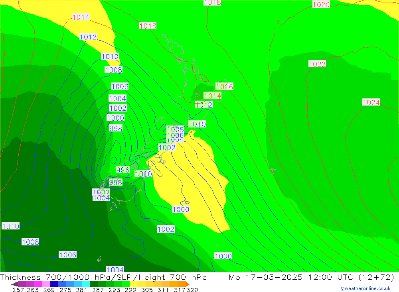
Task: Click the red 1022 pressure label
Action: click(x=317, y=64)
